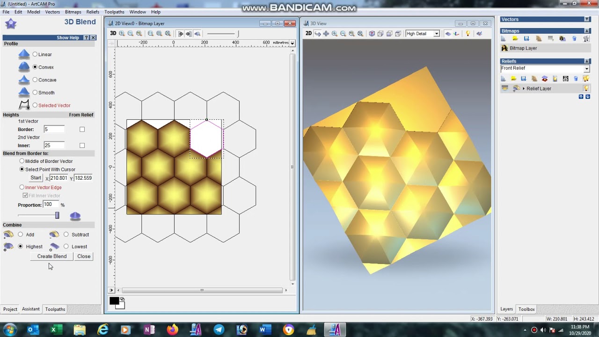Expand the Relief Layer arrow
This screenshot has height=337, width=599.
click(x=524, y=88)
